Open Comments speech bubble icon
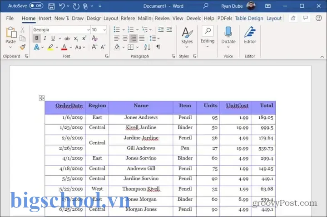This screenshot has width=327, height=217. point(306,18)
